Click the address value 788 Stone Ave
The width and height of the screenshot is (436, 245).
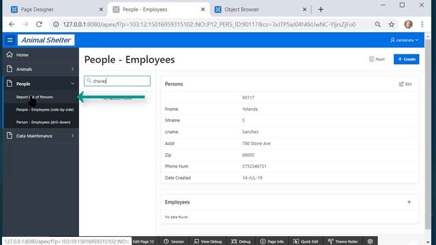coord(256,144)
